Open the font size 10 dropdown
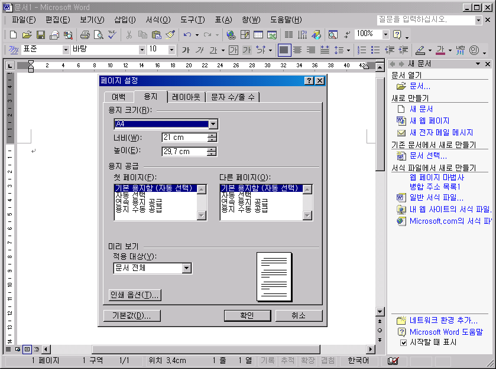Viewport: 496px width, 369px height. click(x=171, y=50)
